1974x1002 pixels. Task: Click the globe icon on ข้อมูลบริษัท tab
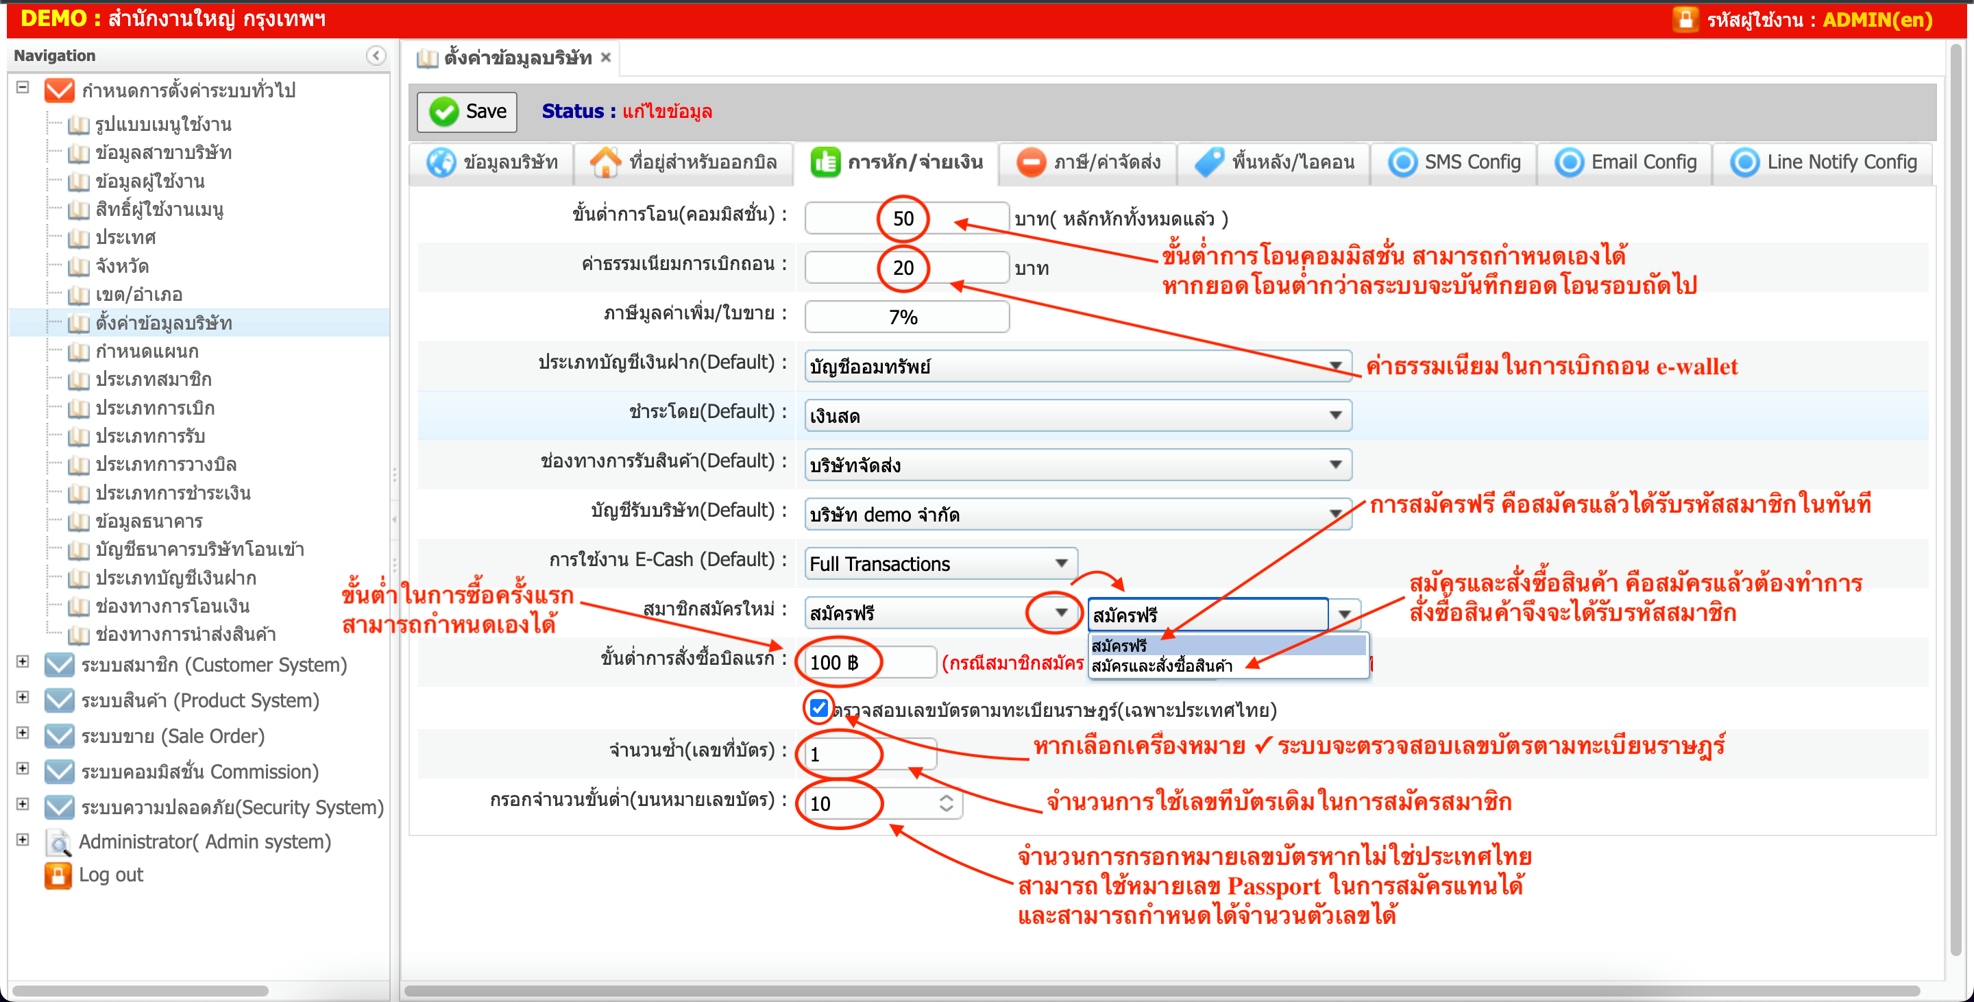(x=441, y=162)
